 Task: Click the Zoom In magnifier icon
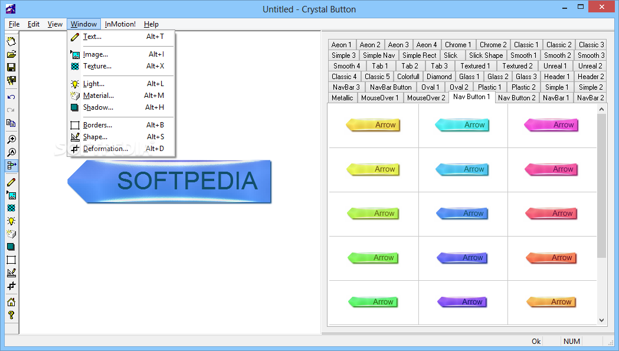pos(11,139)
